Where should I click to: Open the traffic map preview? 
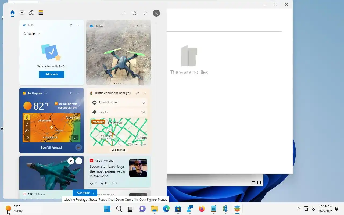119,132
